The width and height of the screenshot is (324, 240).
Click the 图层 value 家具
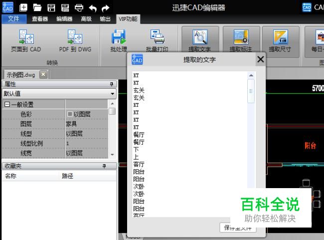click(x=87, y=124)
